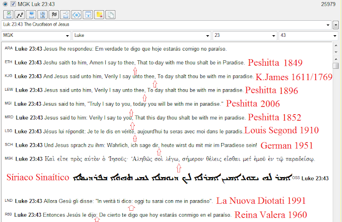Click the verse text 'And Jesus said unto him'
Viewport: 342px width, 222px height.
(x=149, y=76)
